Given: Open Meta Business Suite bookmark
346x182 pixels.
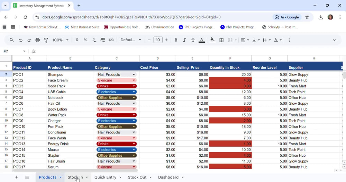Looking at the screenshot, I should (82, 27).
